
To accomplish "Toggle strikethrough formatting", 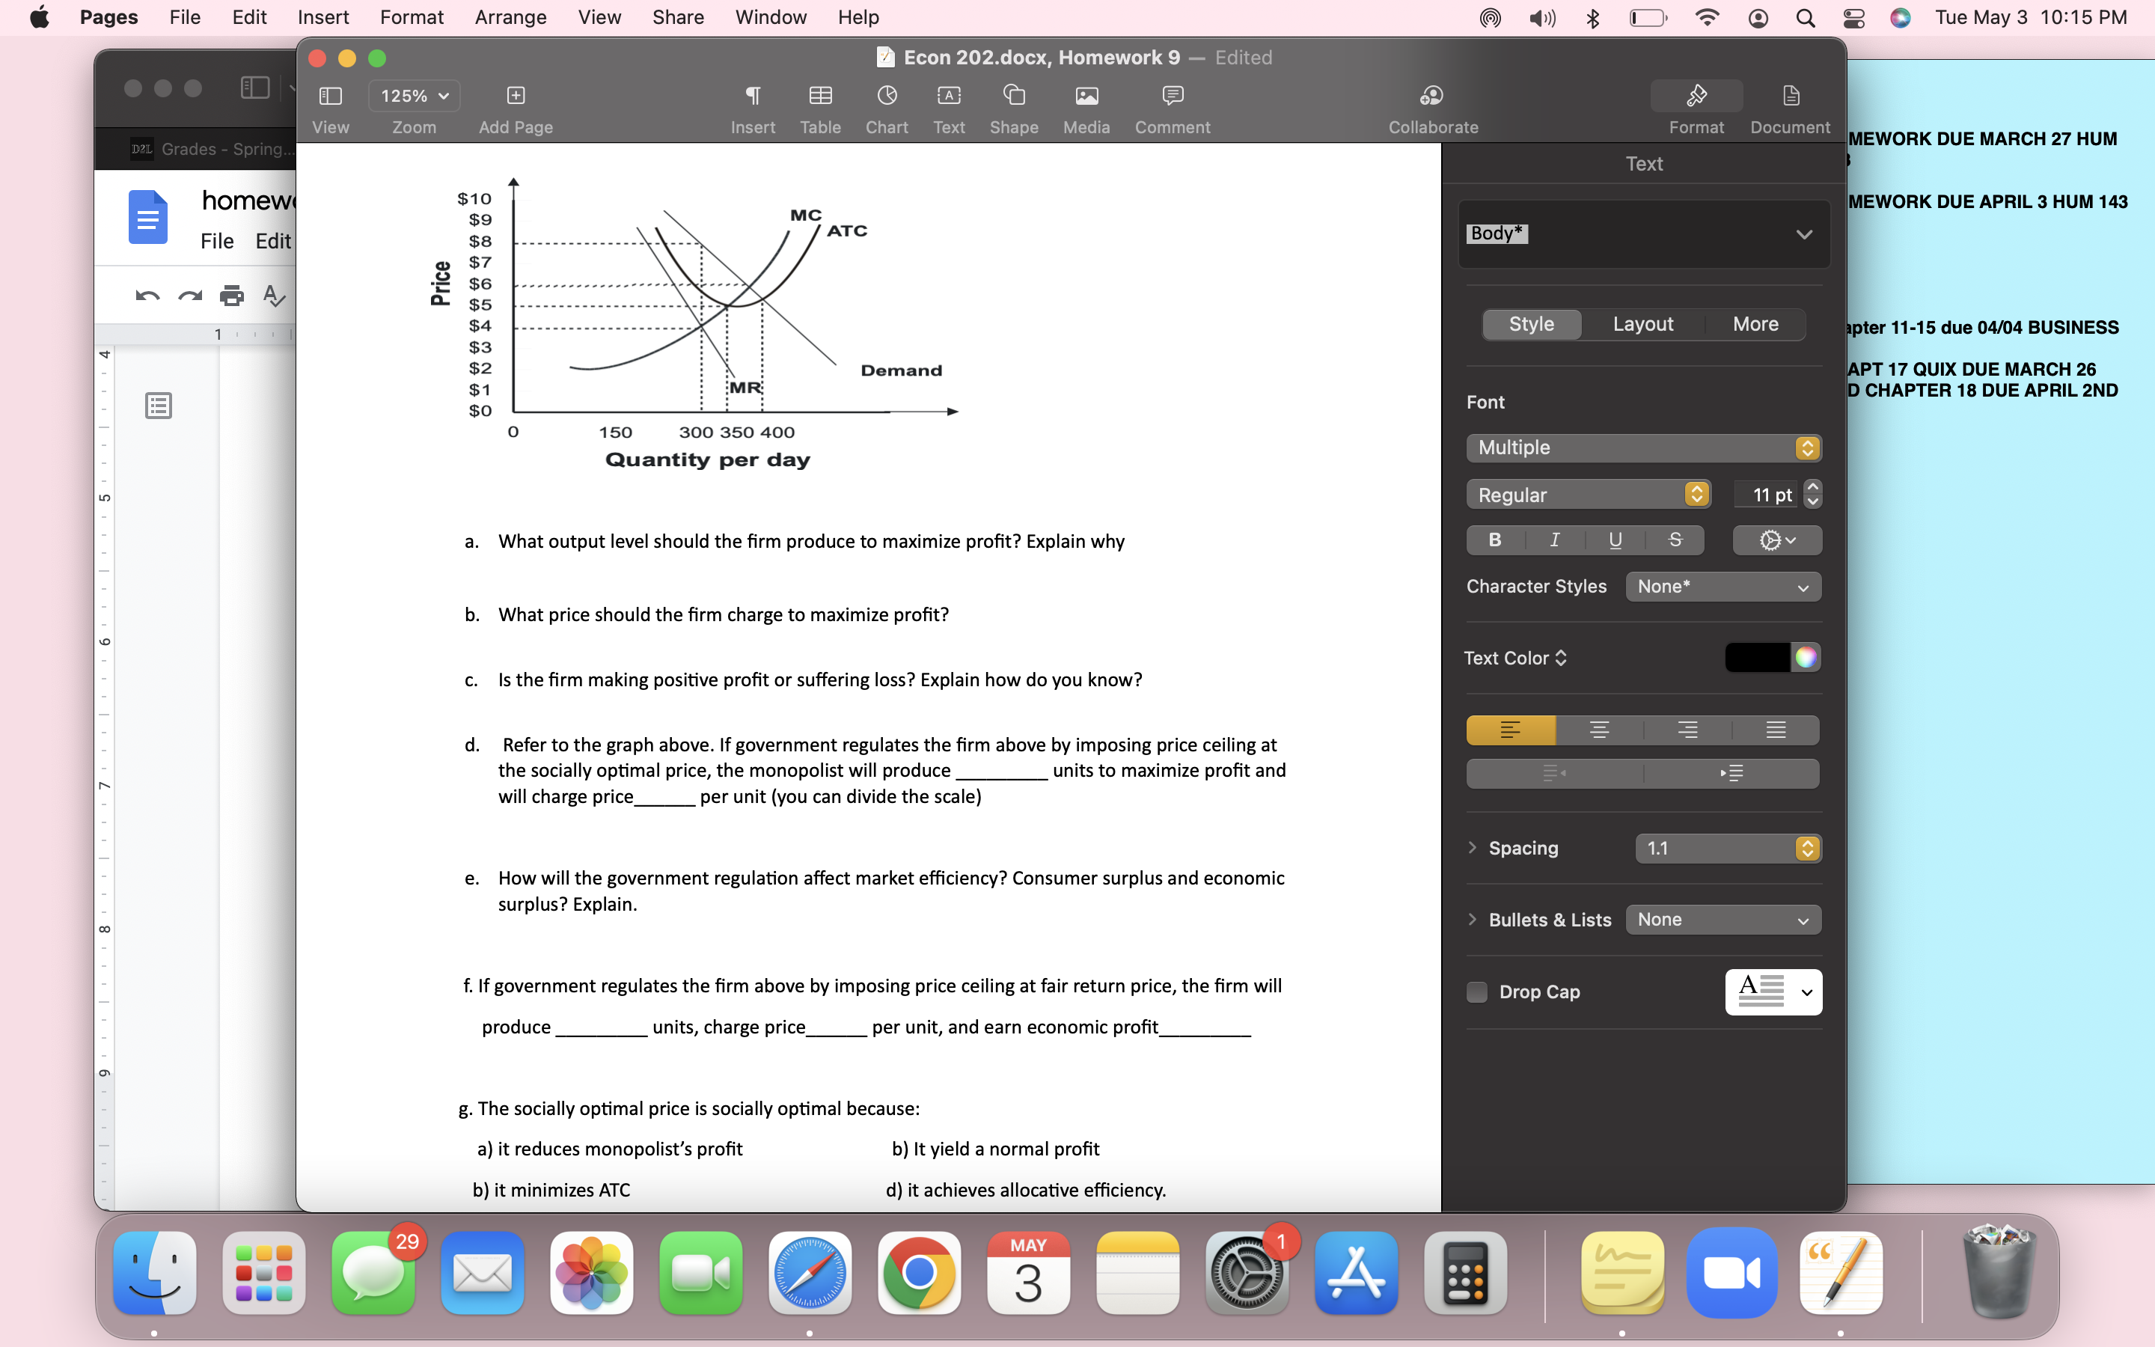I will 1677,539.
